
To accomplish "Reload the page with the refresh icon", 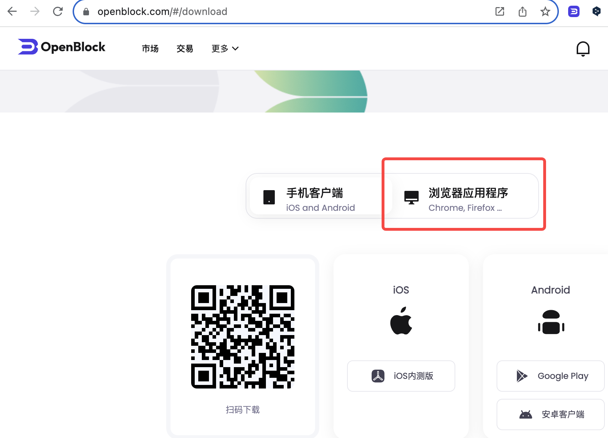I will [x=58, y=11].
